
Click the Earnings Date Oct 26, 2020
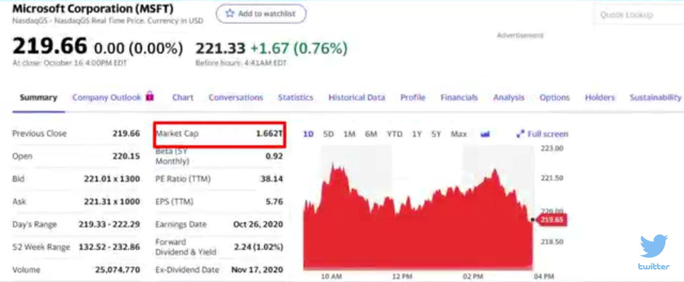coord(258,224)
